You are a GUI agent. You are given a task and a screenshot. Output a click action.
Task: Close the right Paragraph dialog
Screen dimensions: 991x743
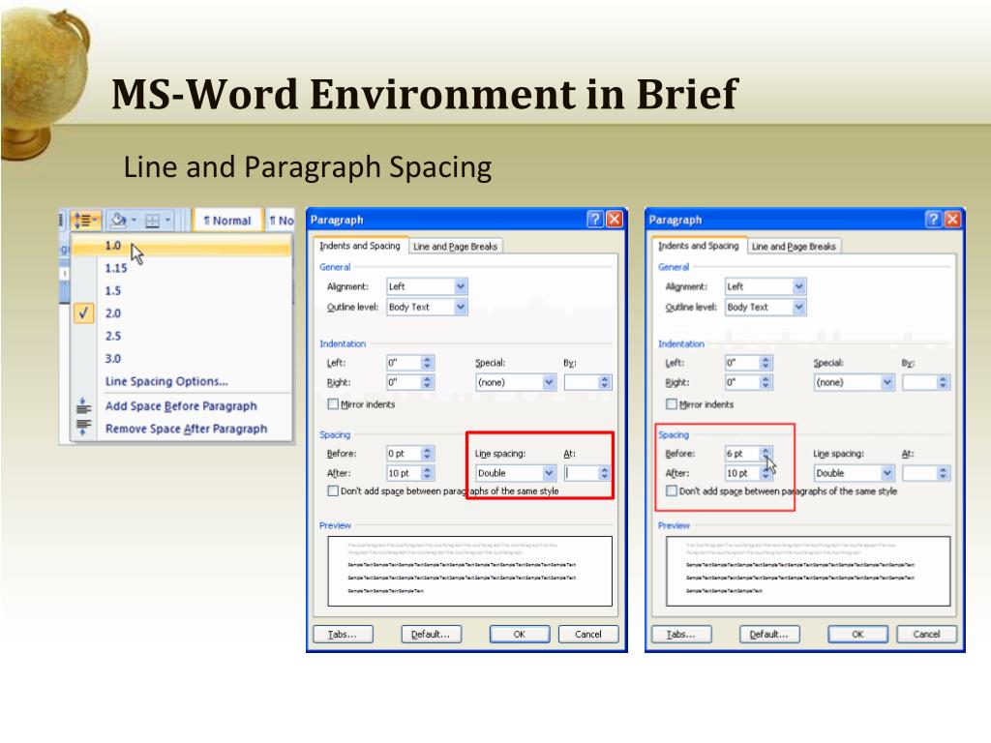pos(952,220)
